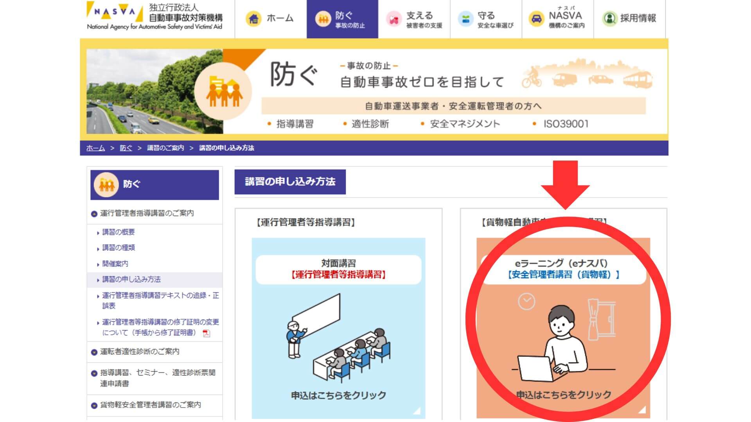This screenshot has height=422, width=751.
Task: Click the people icon on the 防ぐ tab
Action: coord(323,18)
